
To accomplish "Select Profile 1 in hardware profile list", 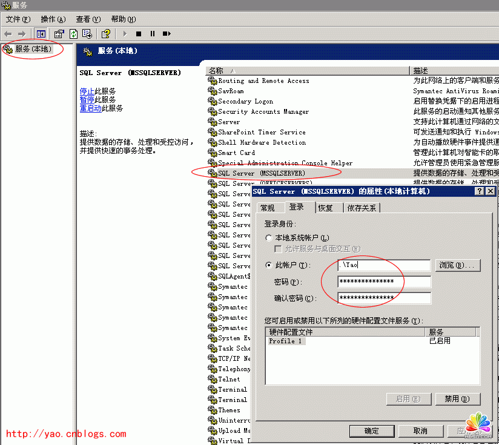I will pyautogui.click(x=286, y=341).
